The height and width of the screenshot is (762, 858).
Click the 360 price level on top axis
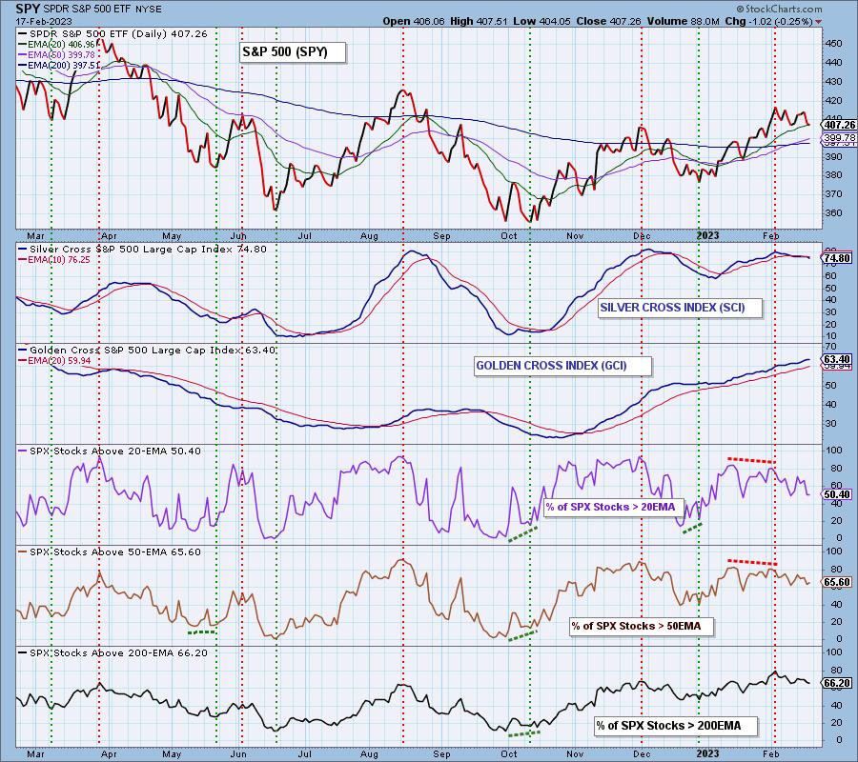point(834,213)
